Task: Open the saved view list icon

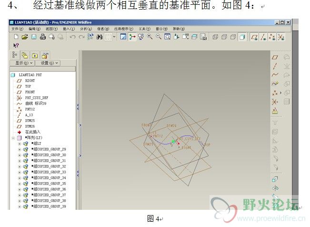Action: coord(185,37)
